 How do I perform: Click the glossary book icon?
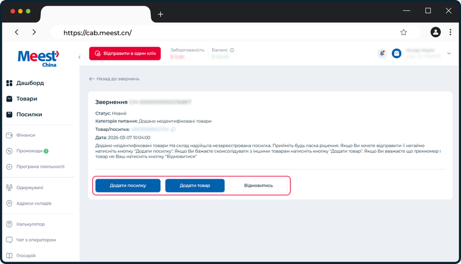click(x=9, y=255)
